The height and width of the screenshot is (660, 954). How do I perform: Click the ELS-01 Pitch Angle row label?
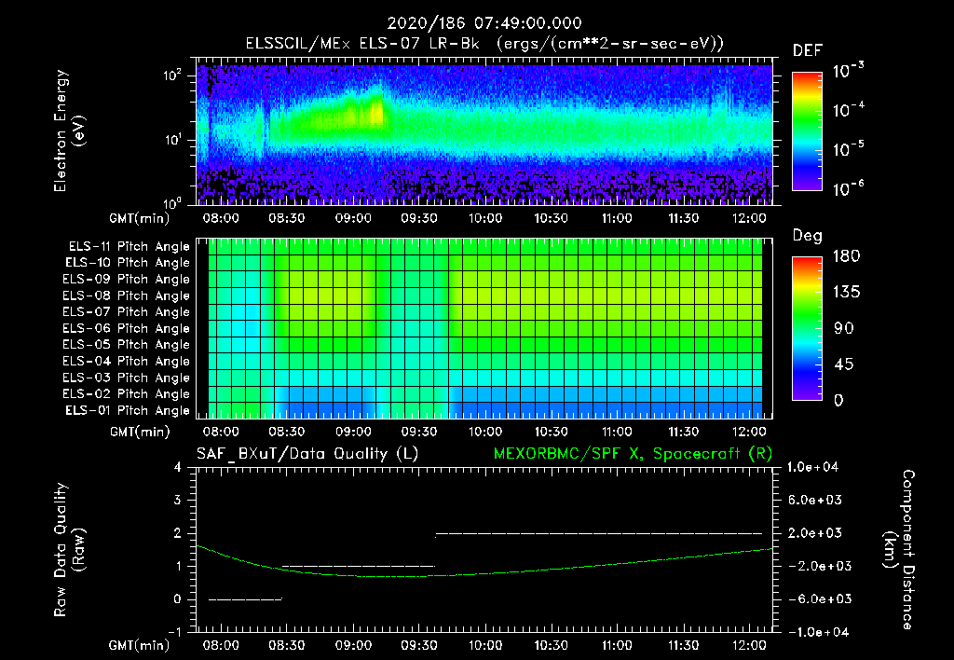coord(127,410)
